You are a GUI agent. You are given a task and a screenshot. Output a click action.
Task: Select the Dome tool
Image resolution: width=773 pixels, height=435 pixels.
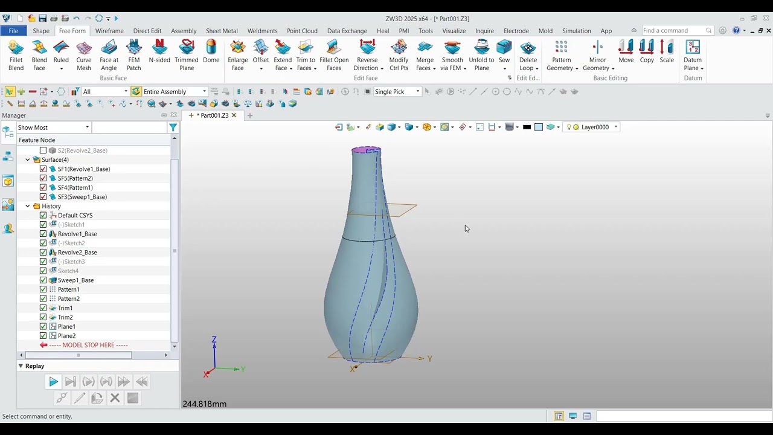211,52
